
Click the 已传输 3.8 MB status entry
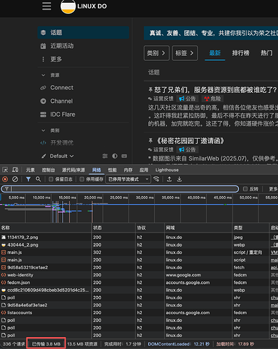tap(46, 344)
